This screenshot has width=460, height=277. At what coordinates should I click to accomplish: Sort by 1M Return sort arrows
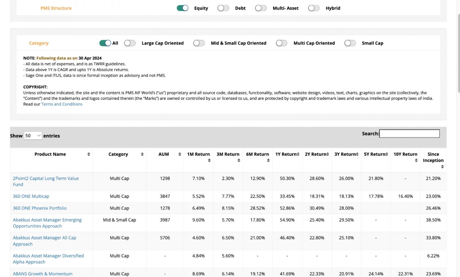[209, 160]
